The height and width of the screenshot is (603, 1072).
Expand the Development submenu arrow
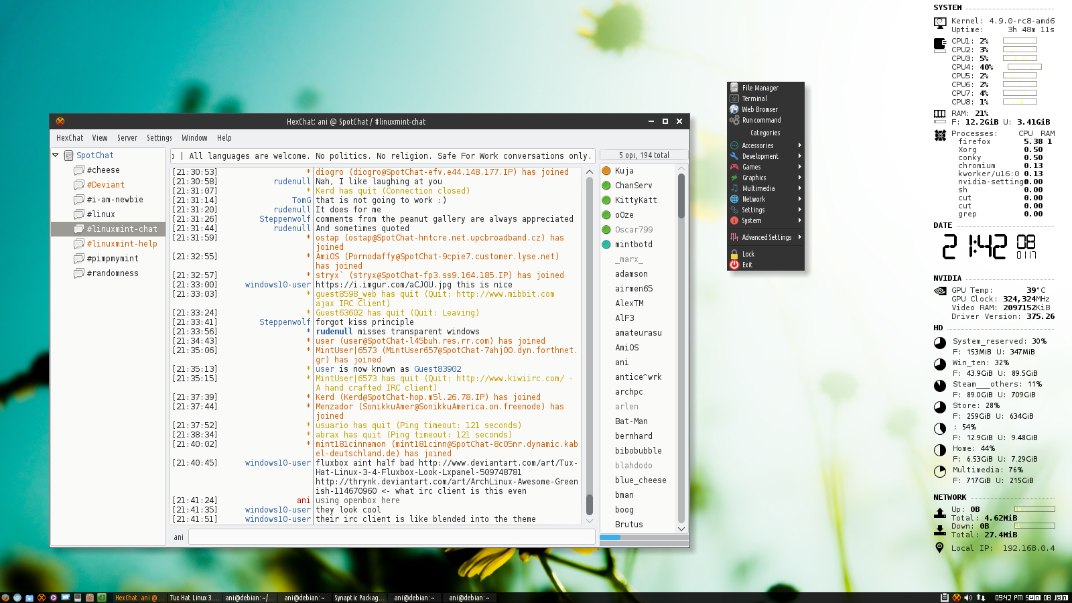[x=799, y=156]
